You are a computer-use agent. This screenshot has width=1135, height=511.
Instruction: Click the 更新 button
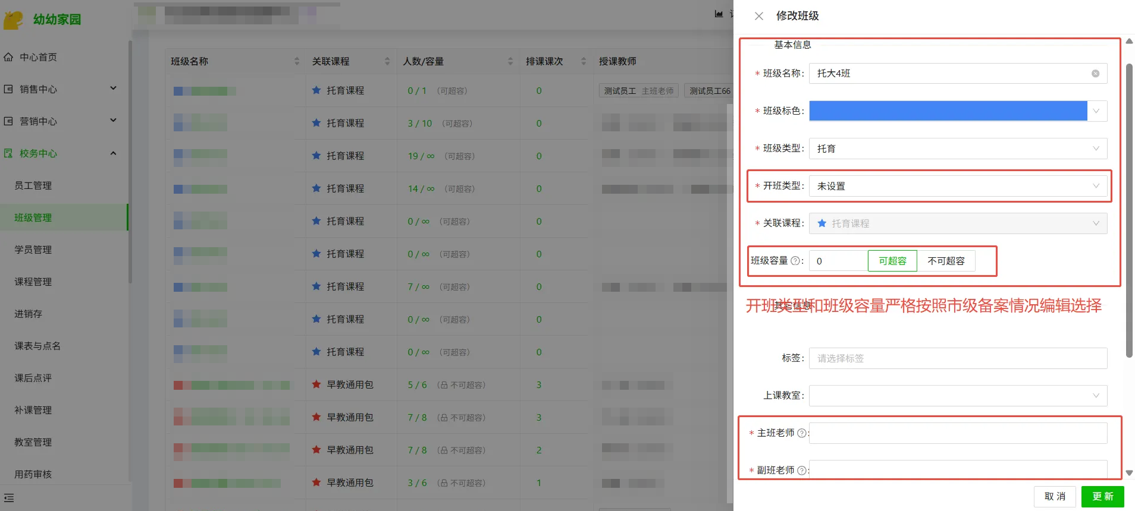(1102, 496)
